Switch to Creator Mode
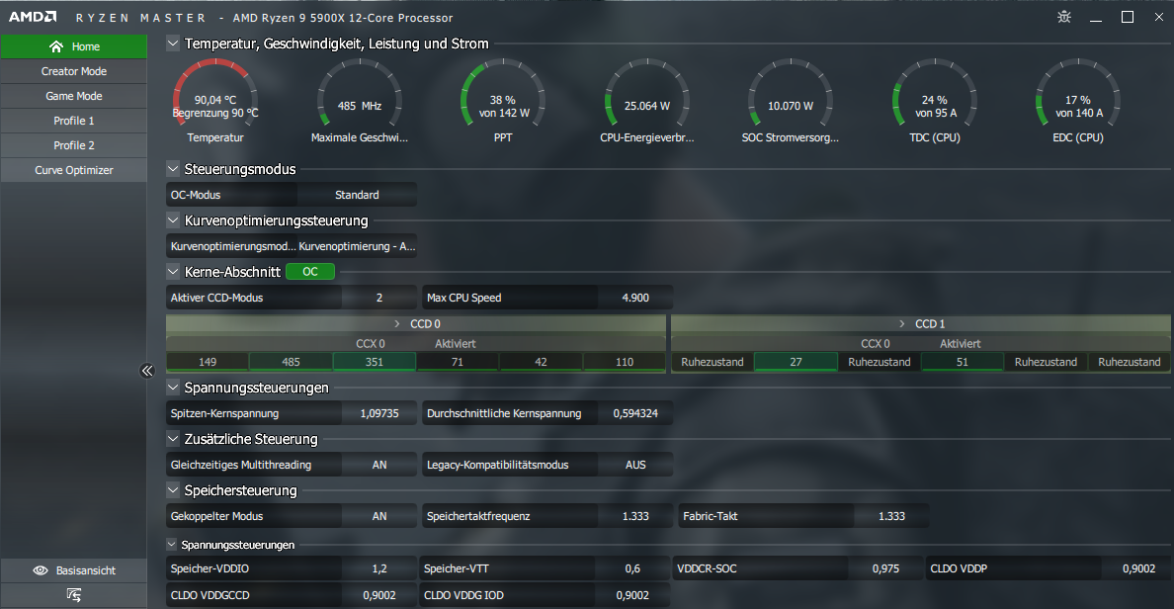The width and height of the screenshot is (1174, 609). (73, 71)
